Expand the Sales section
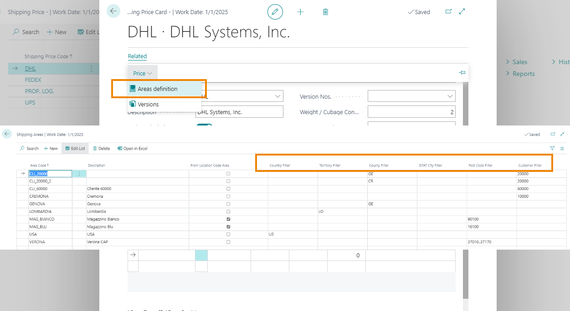This screenshot has width=570, height=311. tap(519, 62)
